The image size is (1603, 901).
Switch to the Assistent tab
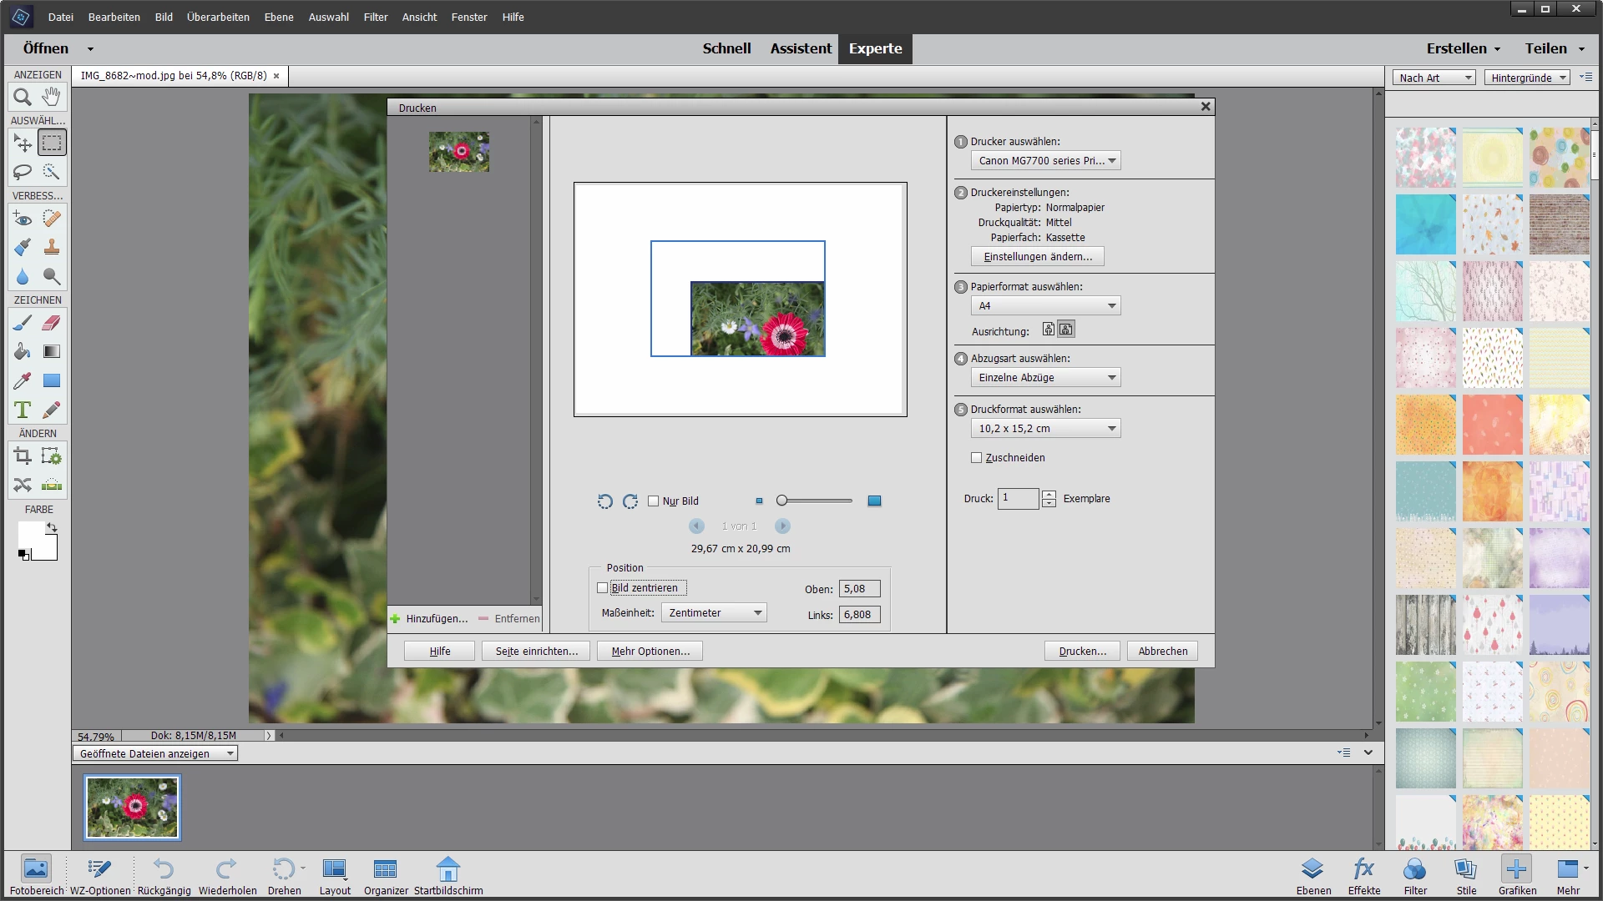click(x=800, y=48)
